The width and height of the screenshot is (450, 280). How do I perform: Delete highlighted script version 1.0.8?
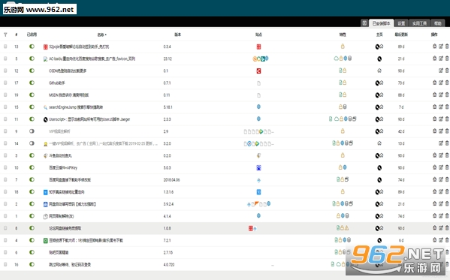(x=447, y=227)
